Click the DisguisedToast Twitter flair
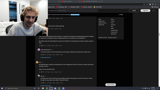This screenshot has width=160, height=90. click(75, 15)
